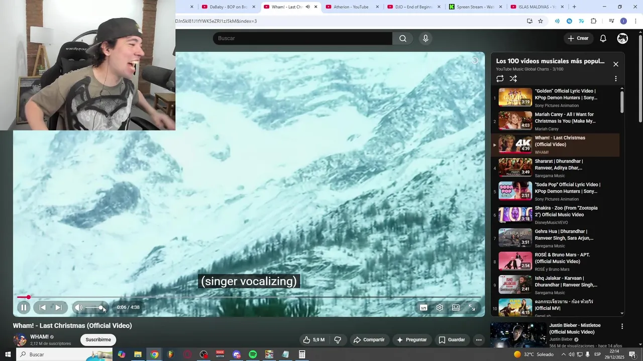Open the Compartir share option
643x361 pixels.
point(369,339)
